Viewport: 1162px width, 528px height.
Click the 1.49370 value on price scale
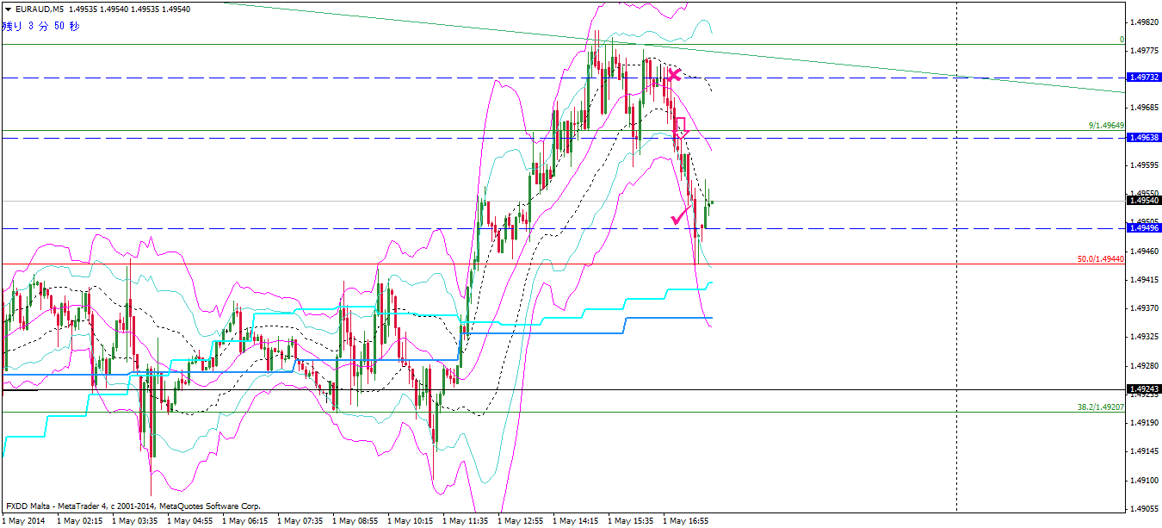pos(1147,307)
